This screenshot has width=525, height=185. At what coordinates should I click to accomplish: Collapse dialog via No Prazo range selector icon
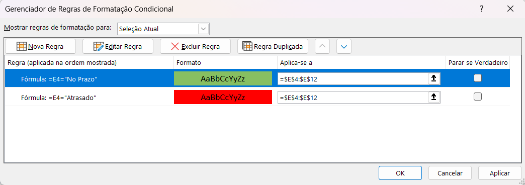(x=433, y=78)
